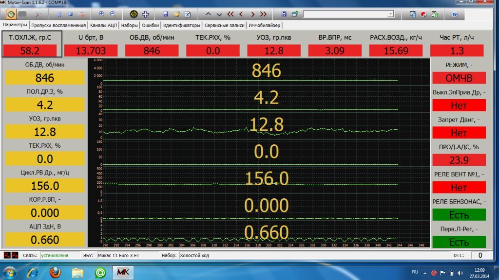Click Перв.Л-Рег green indicator Есть
The width and height of the screenshot is (499, 280).
pos(459,242)
